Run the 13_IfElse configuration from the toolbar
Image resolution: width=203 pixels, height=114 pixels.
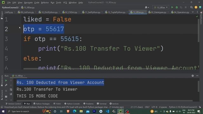[x=172, y=7]
